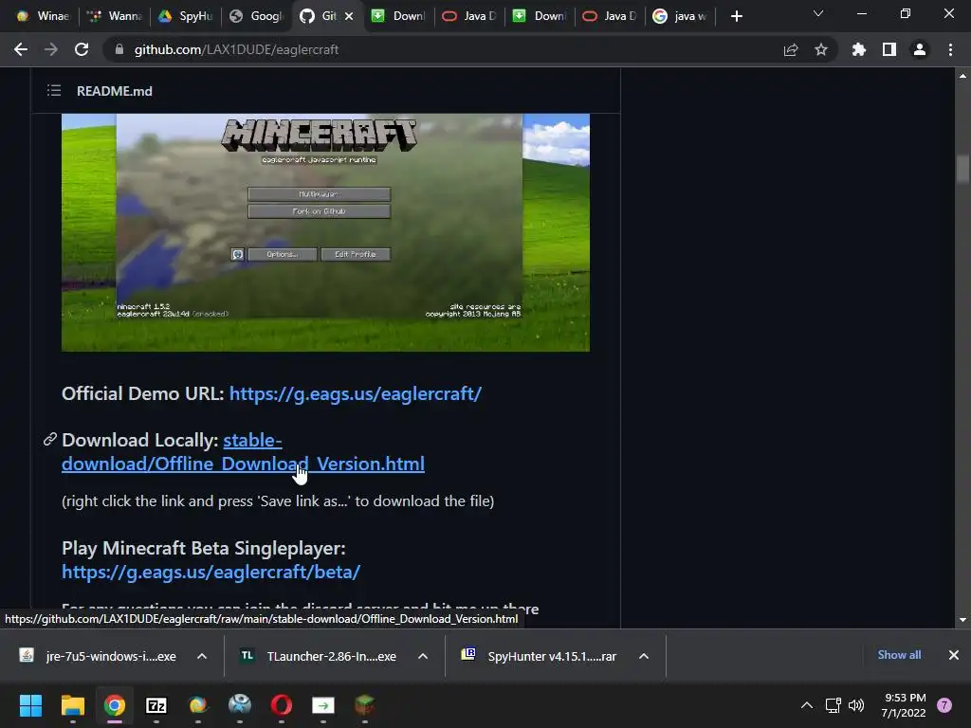Go back to the previous page

pos(21,49)
